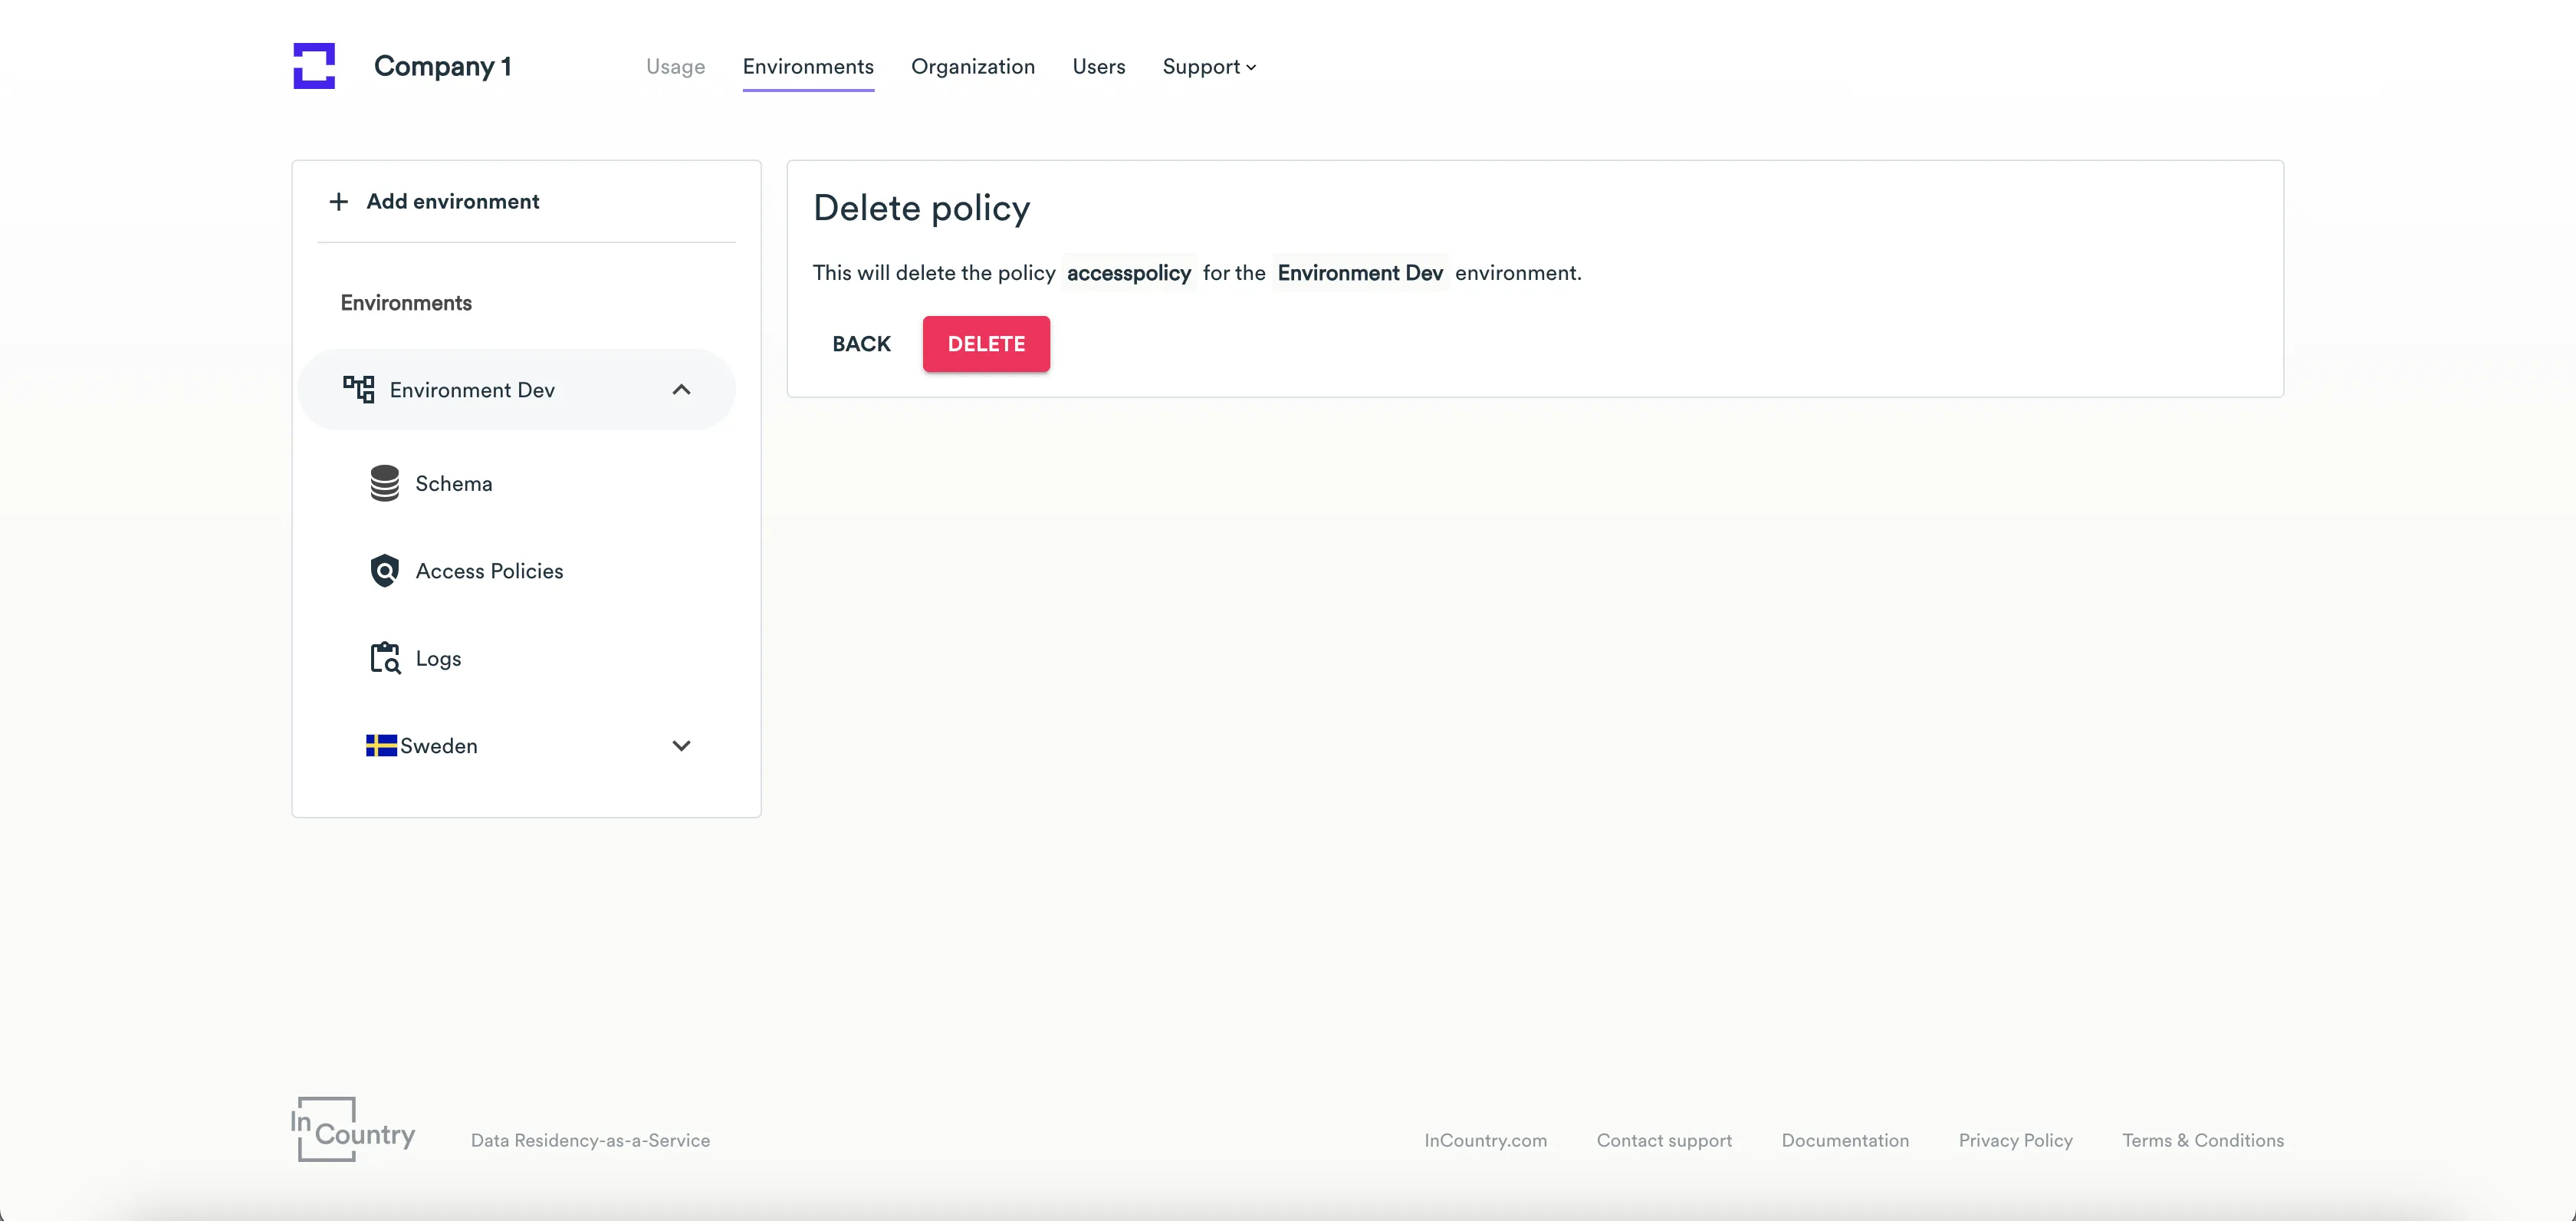Click DELETE to confirm policy deletion
This screenshot has width=2576, height=1221.
(x=986, y=343)
